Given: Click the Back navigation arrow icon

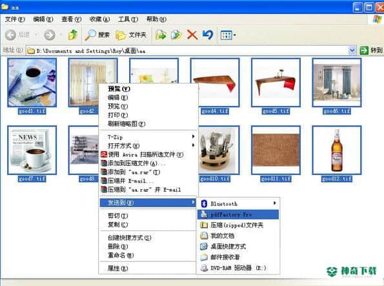Looking at the screenshot, I should point(10,35).
